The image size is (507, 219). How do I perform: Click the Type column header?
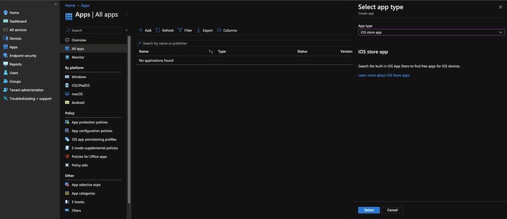222,52
